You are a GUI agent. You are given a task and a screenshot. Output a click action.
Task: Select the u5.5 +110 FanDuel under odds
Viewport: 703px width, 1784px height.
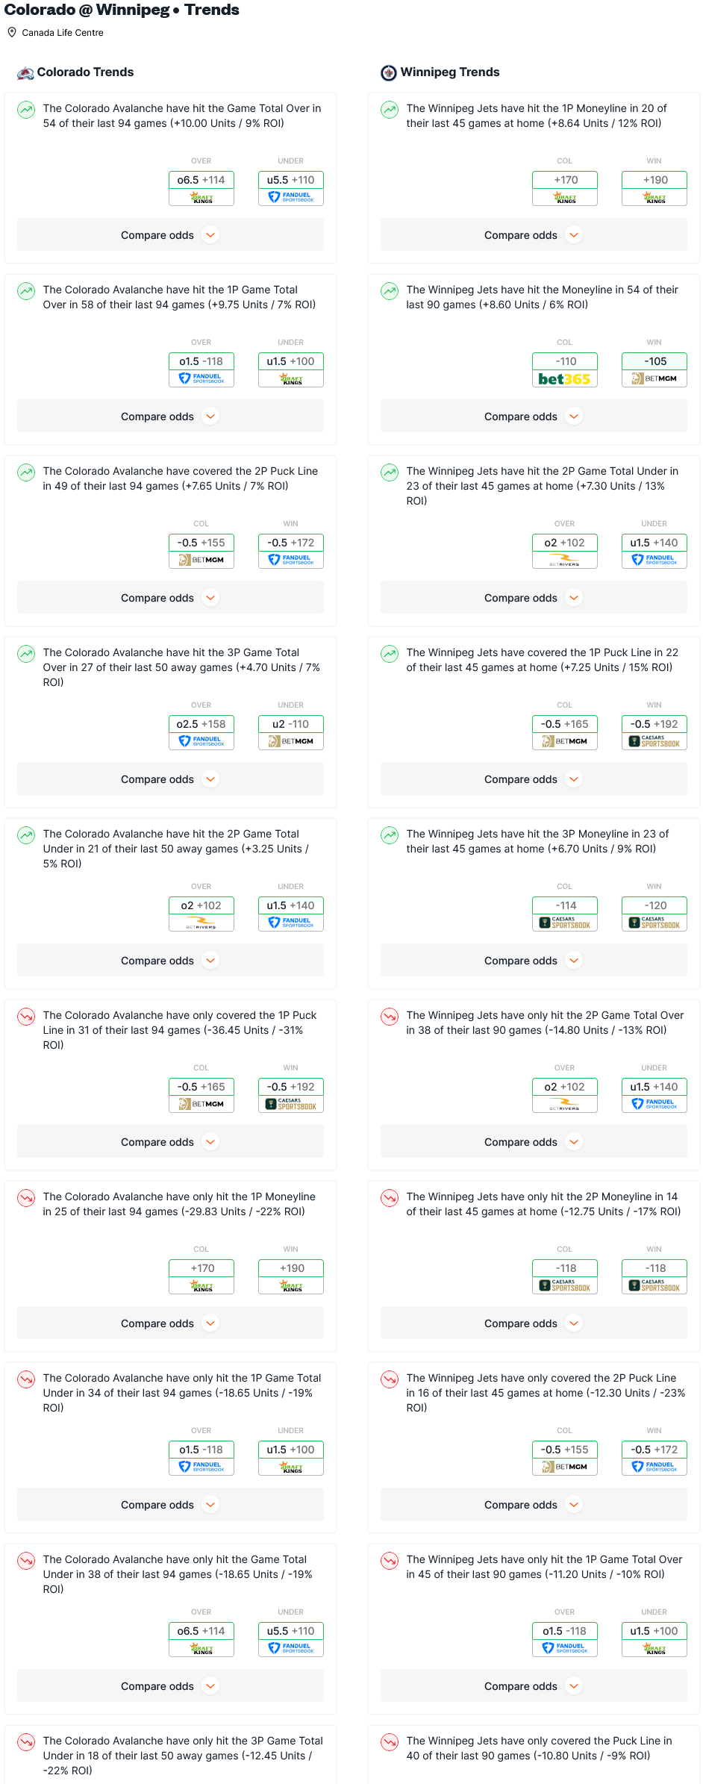click(x=291, y=188)
